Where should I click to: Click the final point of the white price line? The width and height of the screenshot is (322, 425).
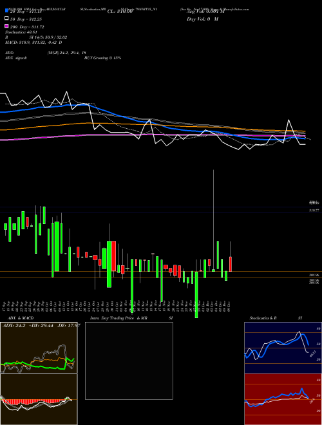(x=305, y=144)
